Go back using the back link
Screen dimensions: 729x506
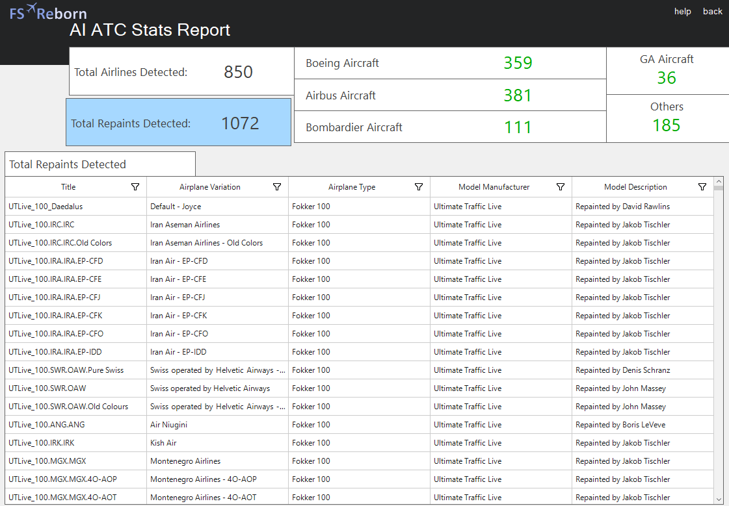pyautogui.click(x=713, y=11)
